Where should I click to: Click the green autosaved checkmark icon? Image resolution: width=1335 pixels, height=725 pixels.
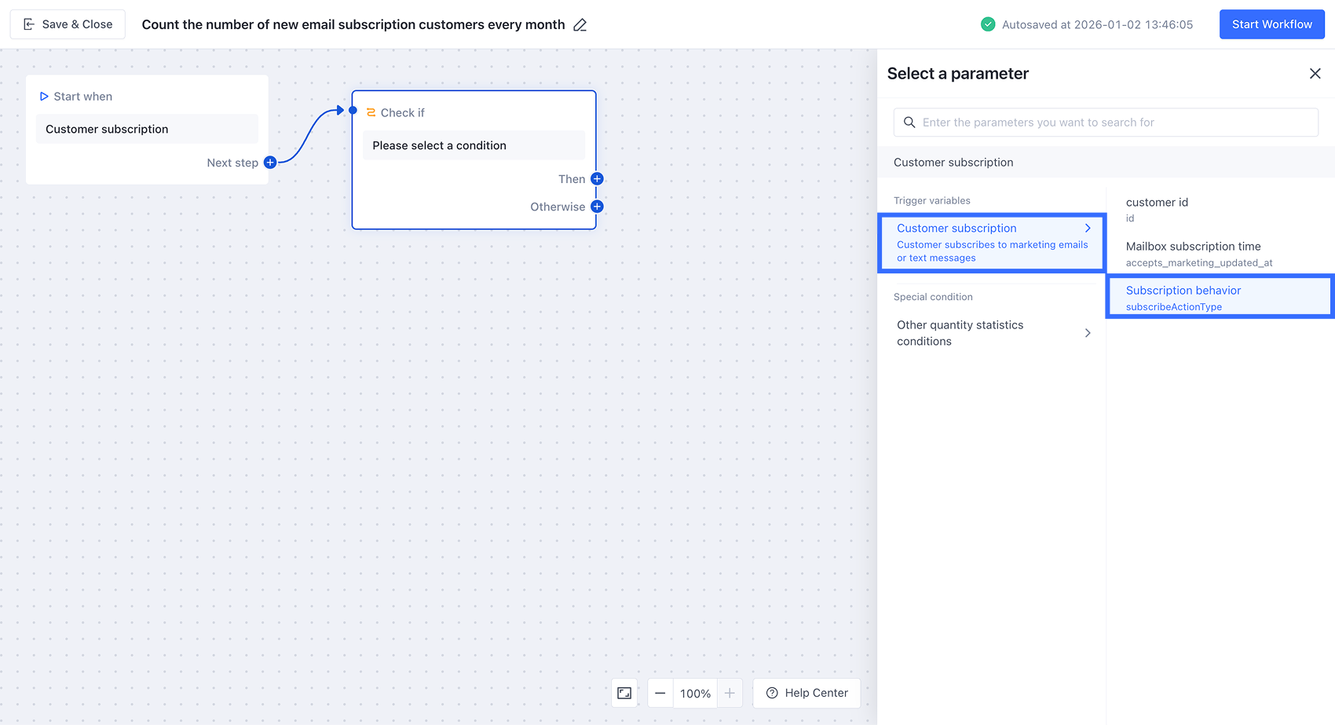click(988, 24)
